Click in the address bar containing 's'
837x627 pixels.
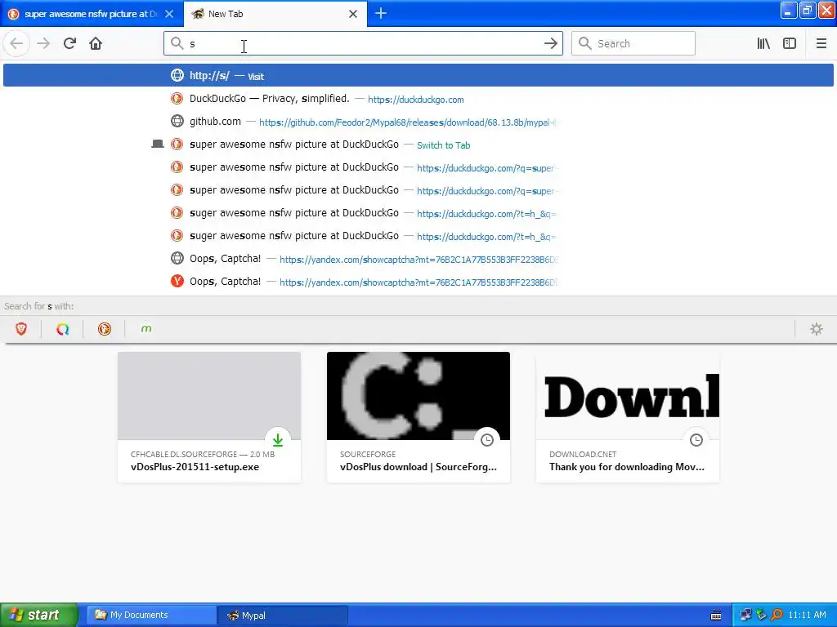coord(363,43)
